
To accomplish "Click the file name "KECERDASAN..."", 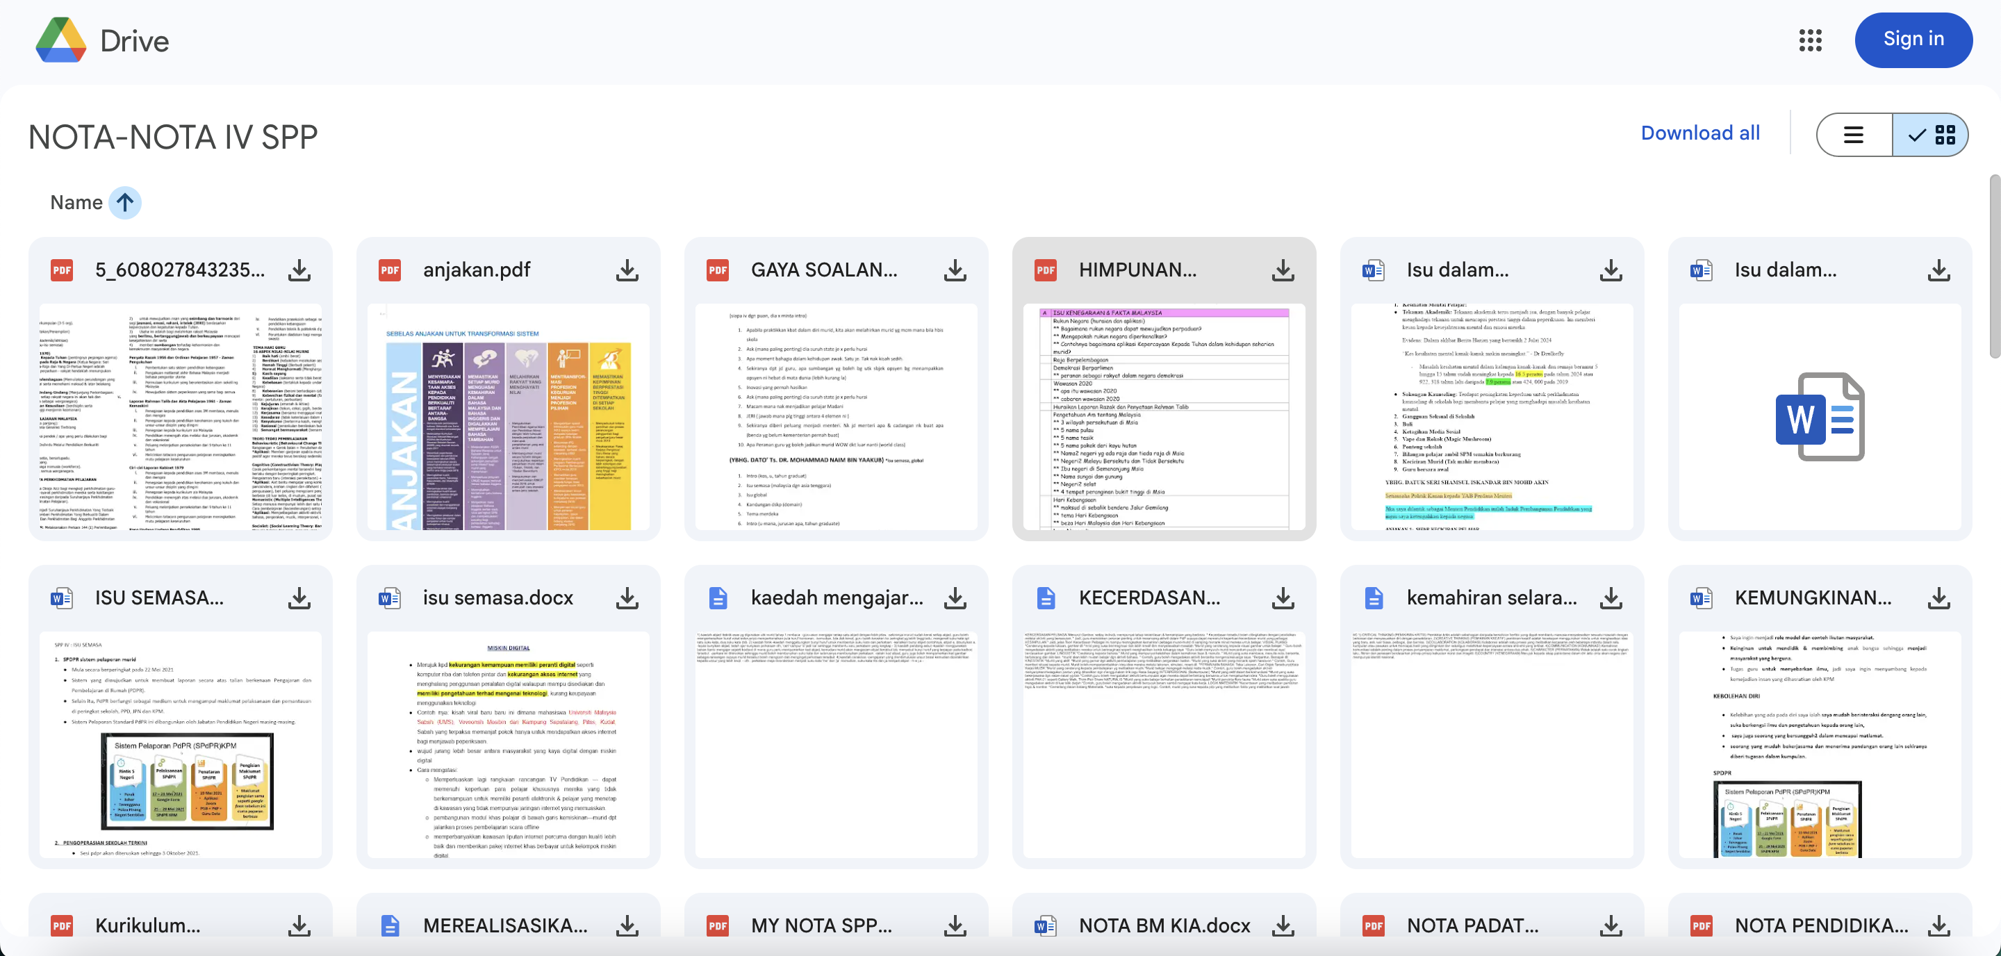I will 1149,598.
